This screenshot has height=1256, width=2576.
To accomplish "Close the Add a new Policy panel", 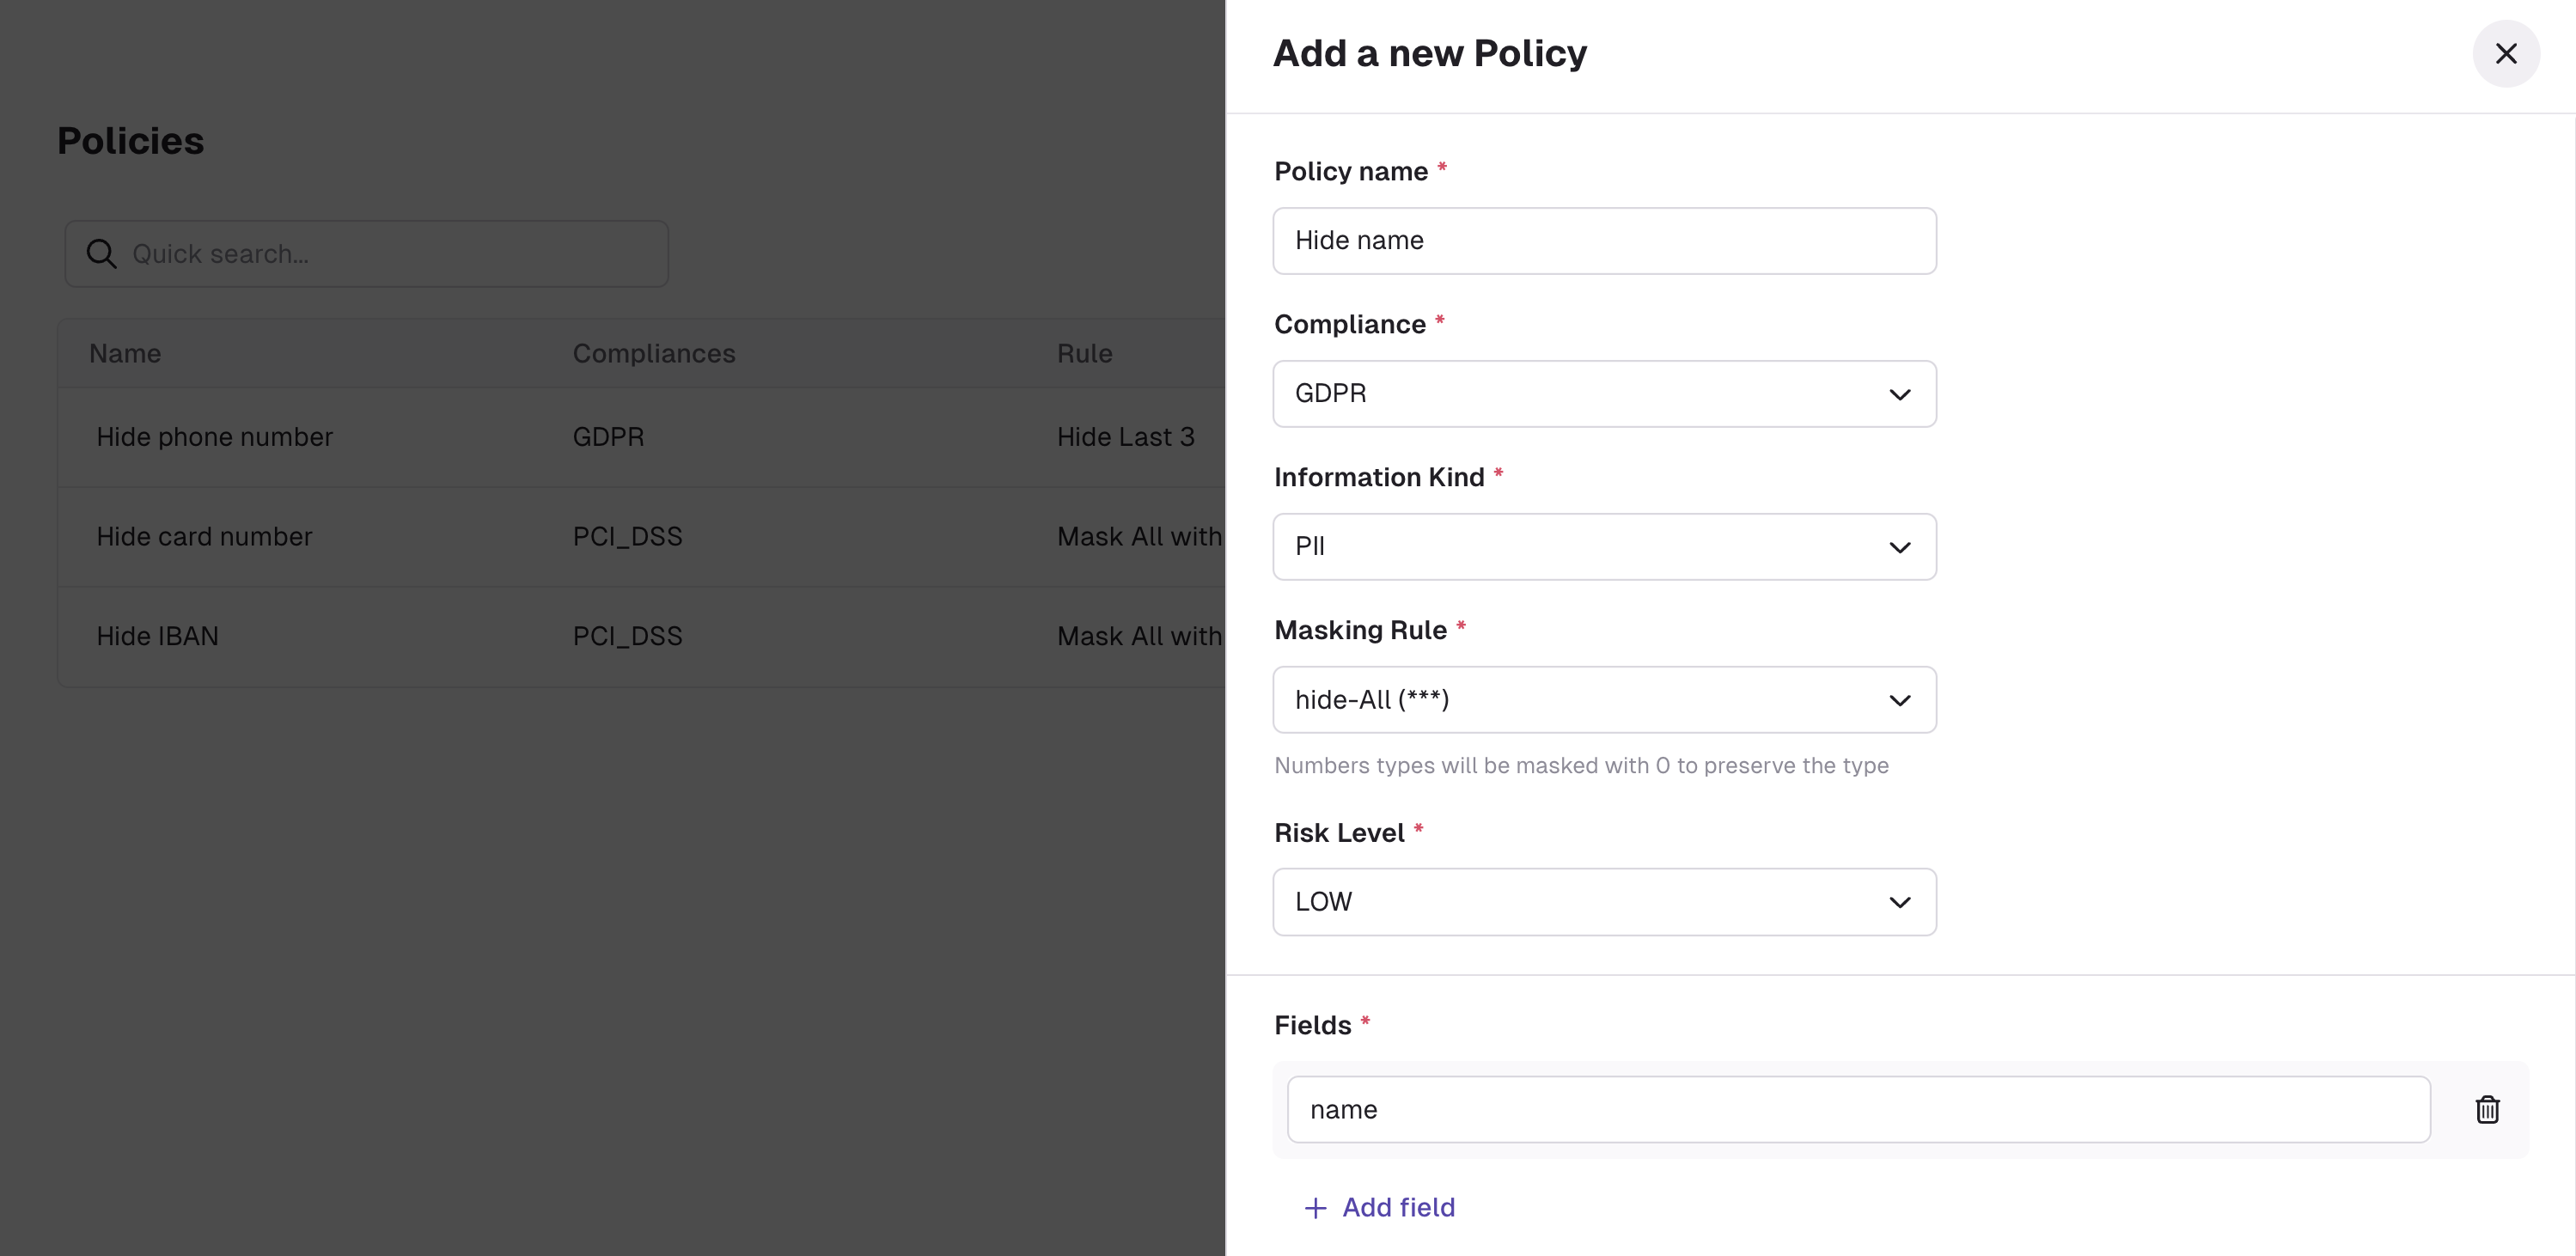I will (2505, 53).
